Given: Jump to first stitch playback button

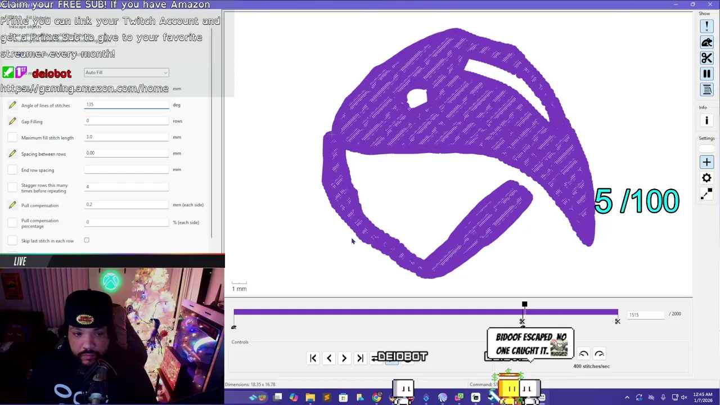Looking at the screenshot, I should [x=313, y=358].
